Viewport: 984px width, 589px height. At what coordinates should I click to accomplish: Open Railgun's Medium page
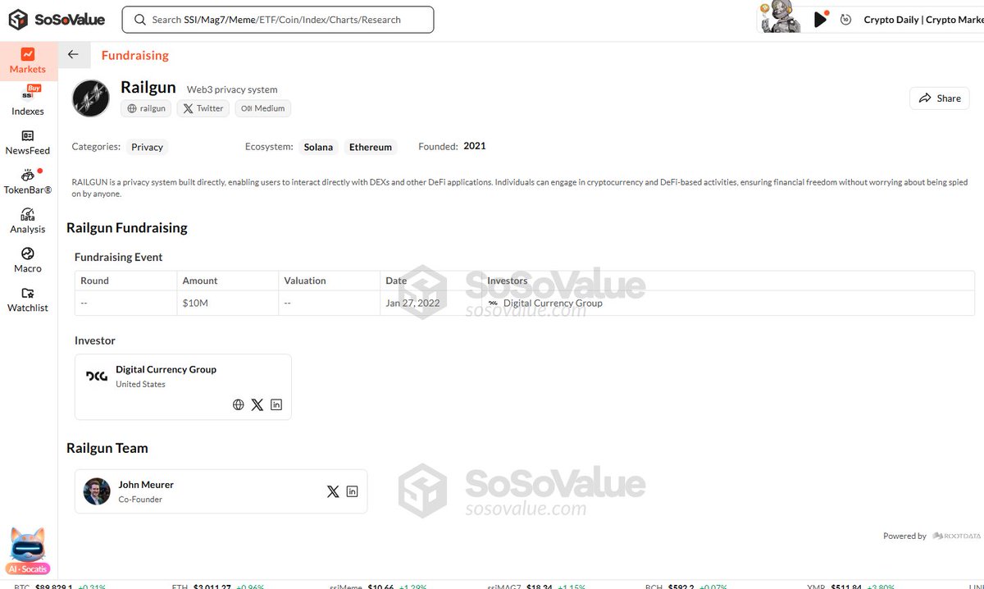tap(262, 107)
